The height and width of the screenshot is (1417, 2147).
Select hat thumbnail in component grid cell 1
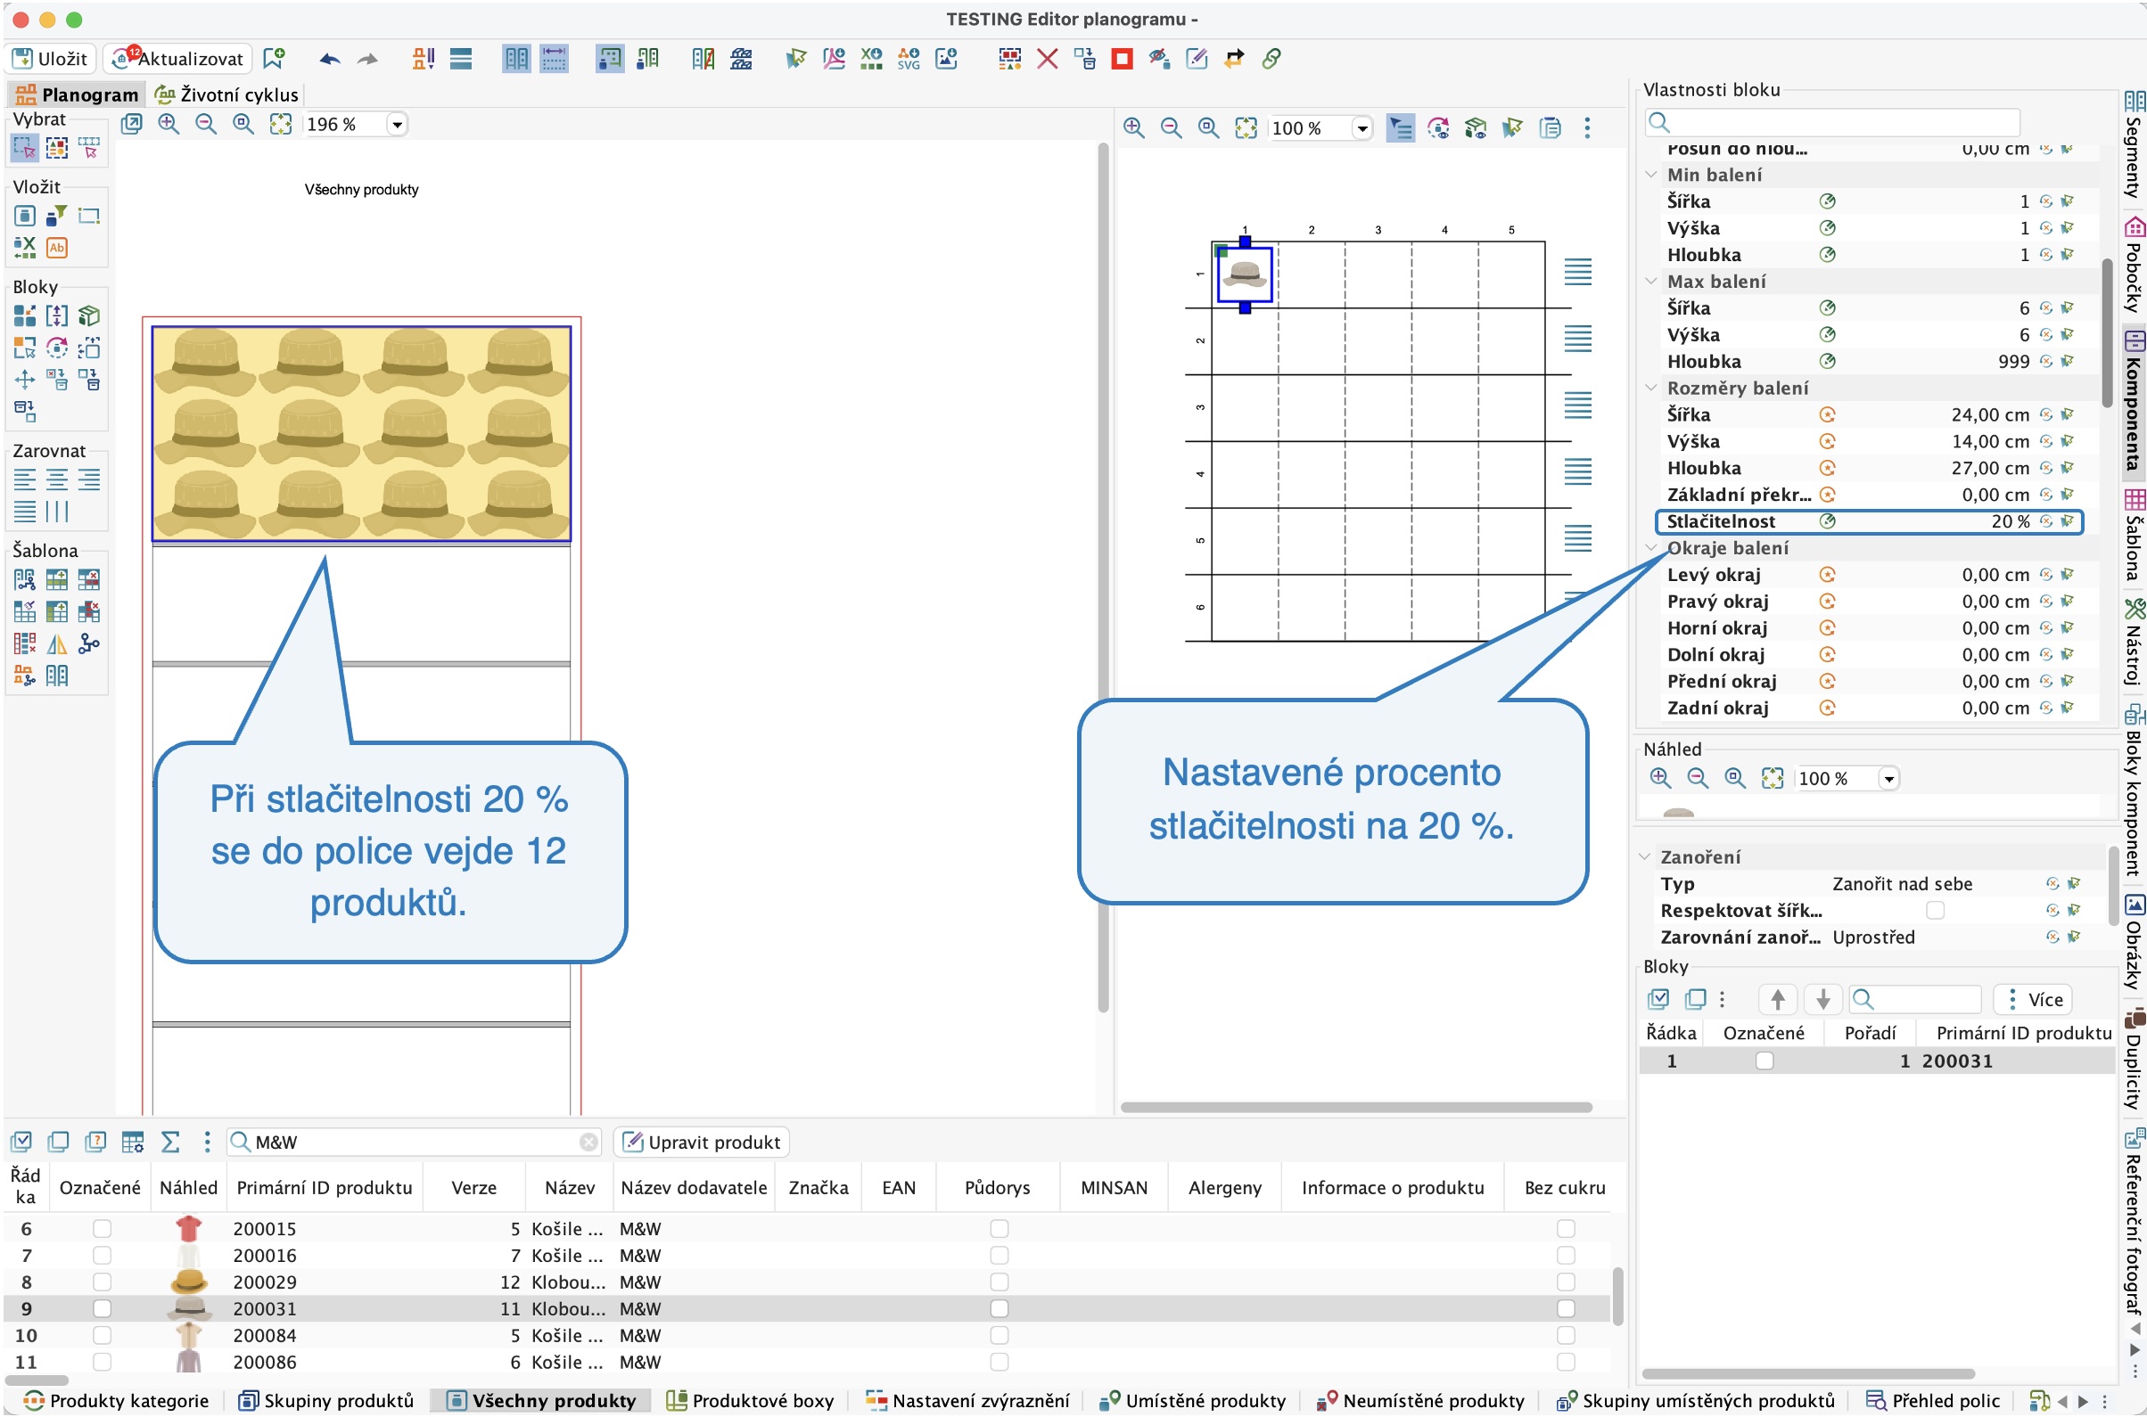coord(1244,274)
